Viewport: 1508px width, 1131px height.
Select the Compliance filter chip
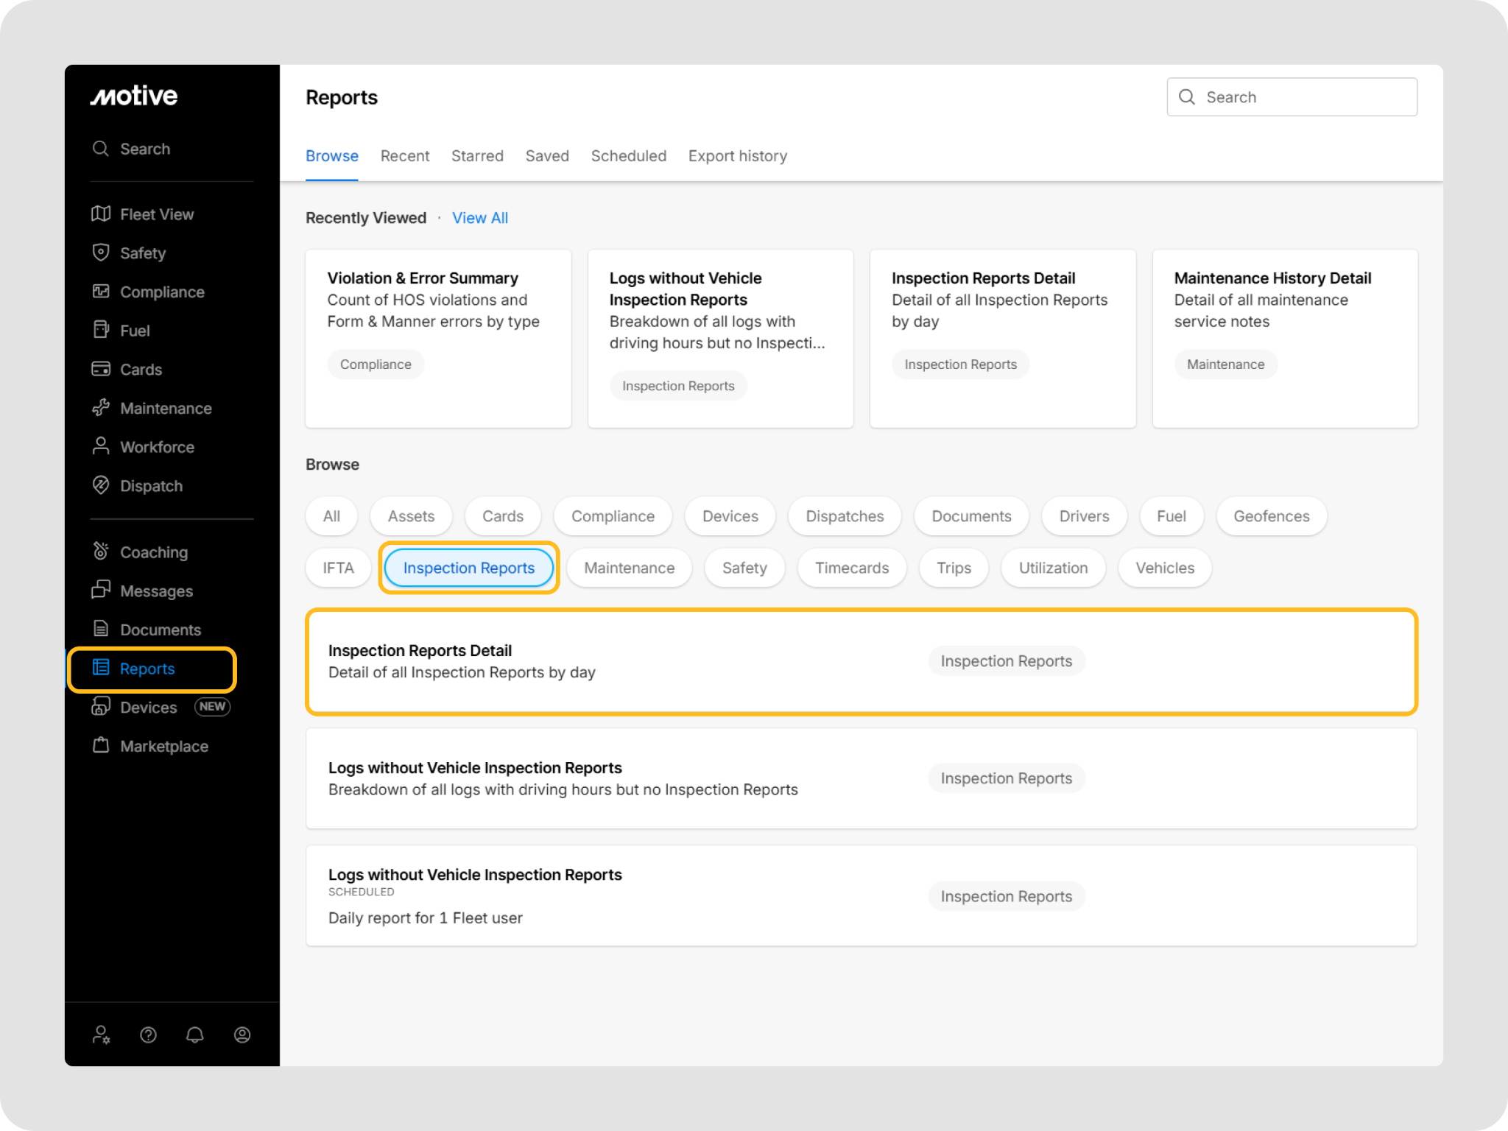[613, 516]
